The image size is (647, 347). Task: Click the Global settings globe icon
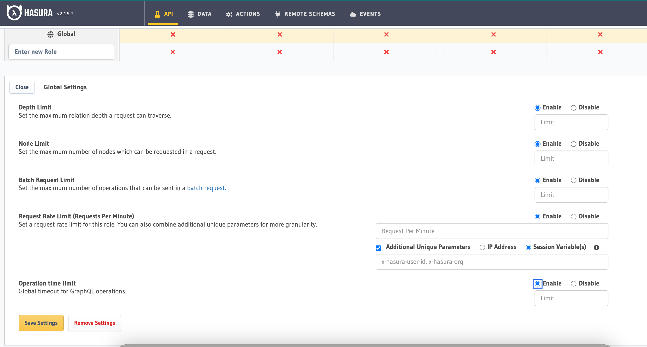click(x=50, y=33)
